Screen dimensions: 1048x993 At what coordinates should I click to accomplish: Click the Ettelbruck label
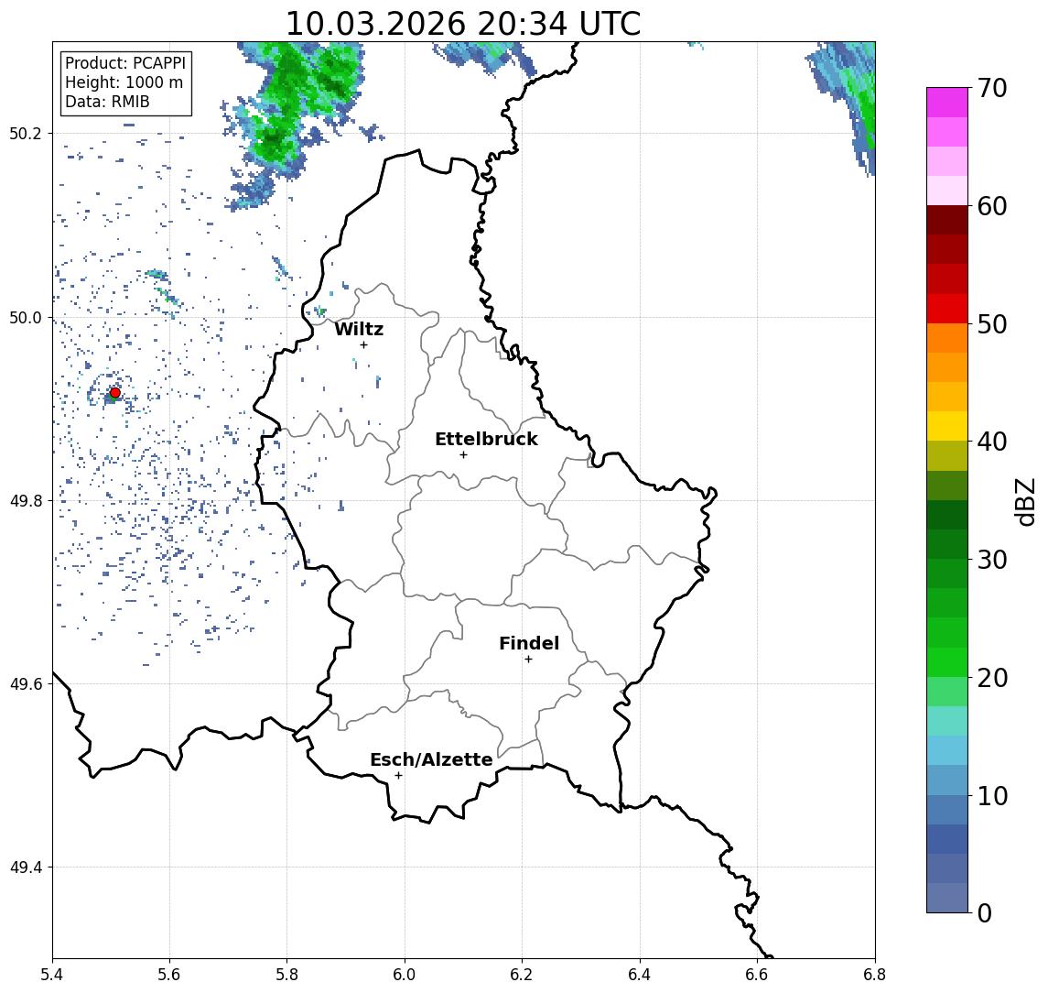pyautogui.click(x=486, y=439)
